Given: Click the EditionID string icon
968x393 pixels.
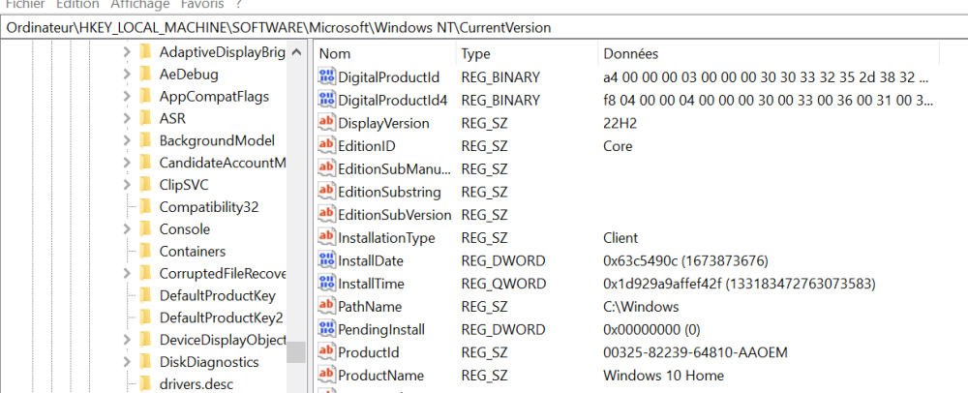Looking at the screenshot, I should click(x=327, y=146).
